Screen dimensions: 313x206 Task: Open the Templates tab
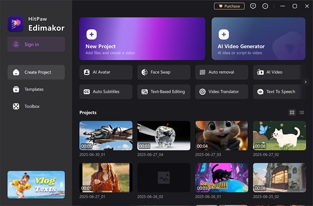click(36, 89)
